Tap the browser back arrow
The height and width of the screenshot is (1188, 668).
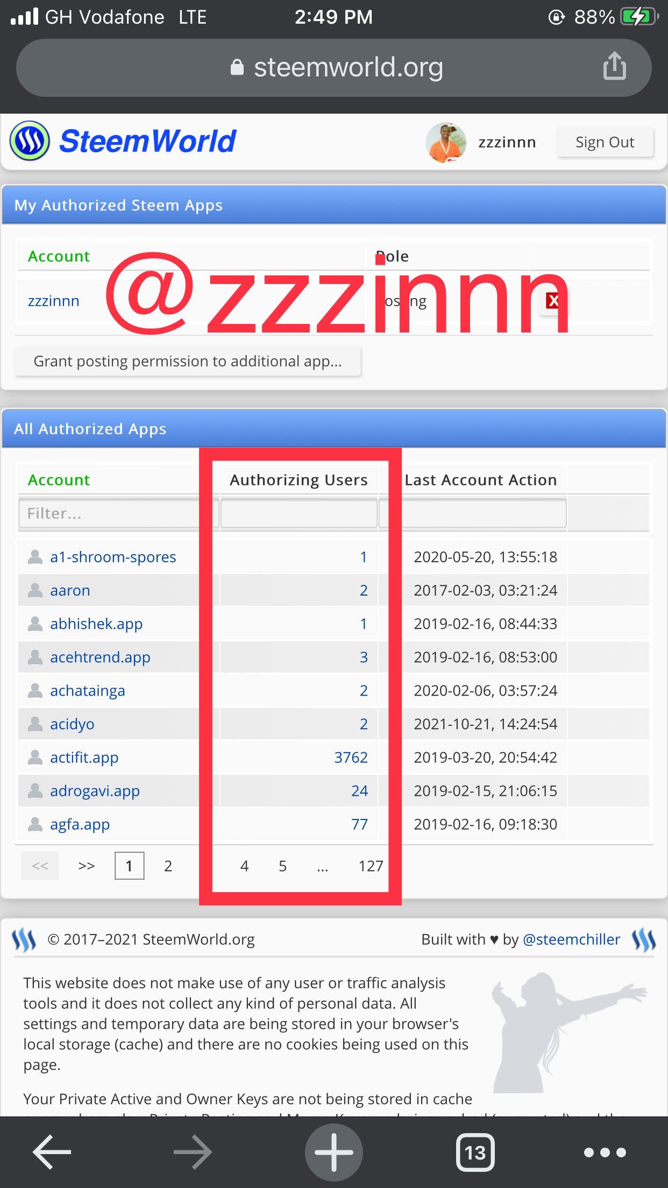[x=52, y=1152]
